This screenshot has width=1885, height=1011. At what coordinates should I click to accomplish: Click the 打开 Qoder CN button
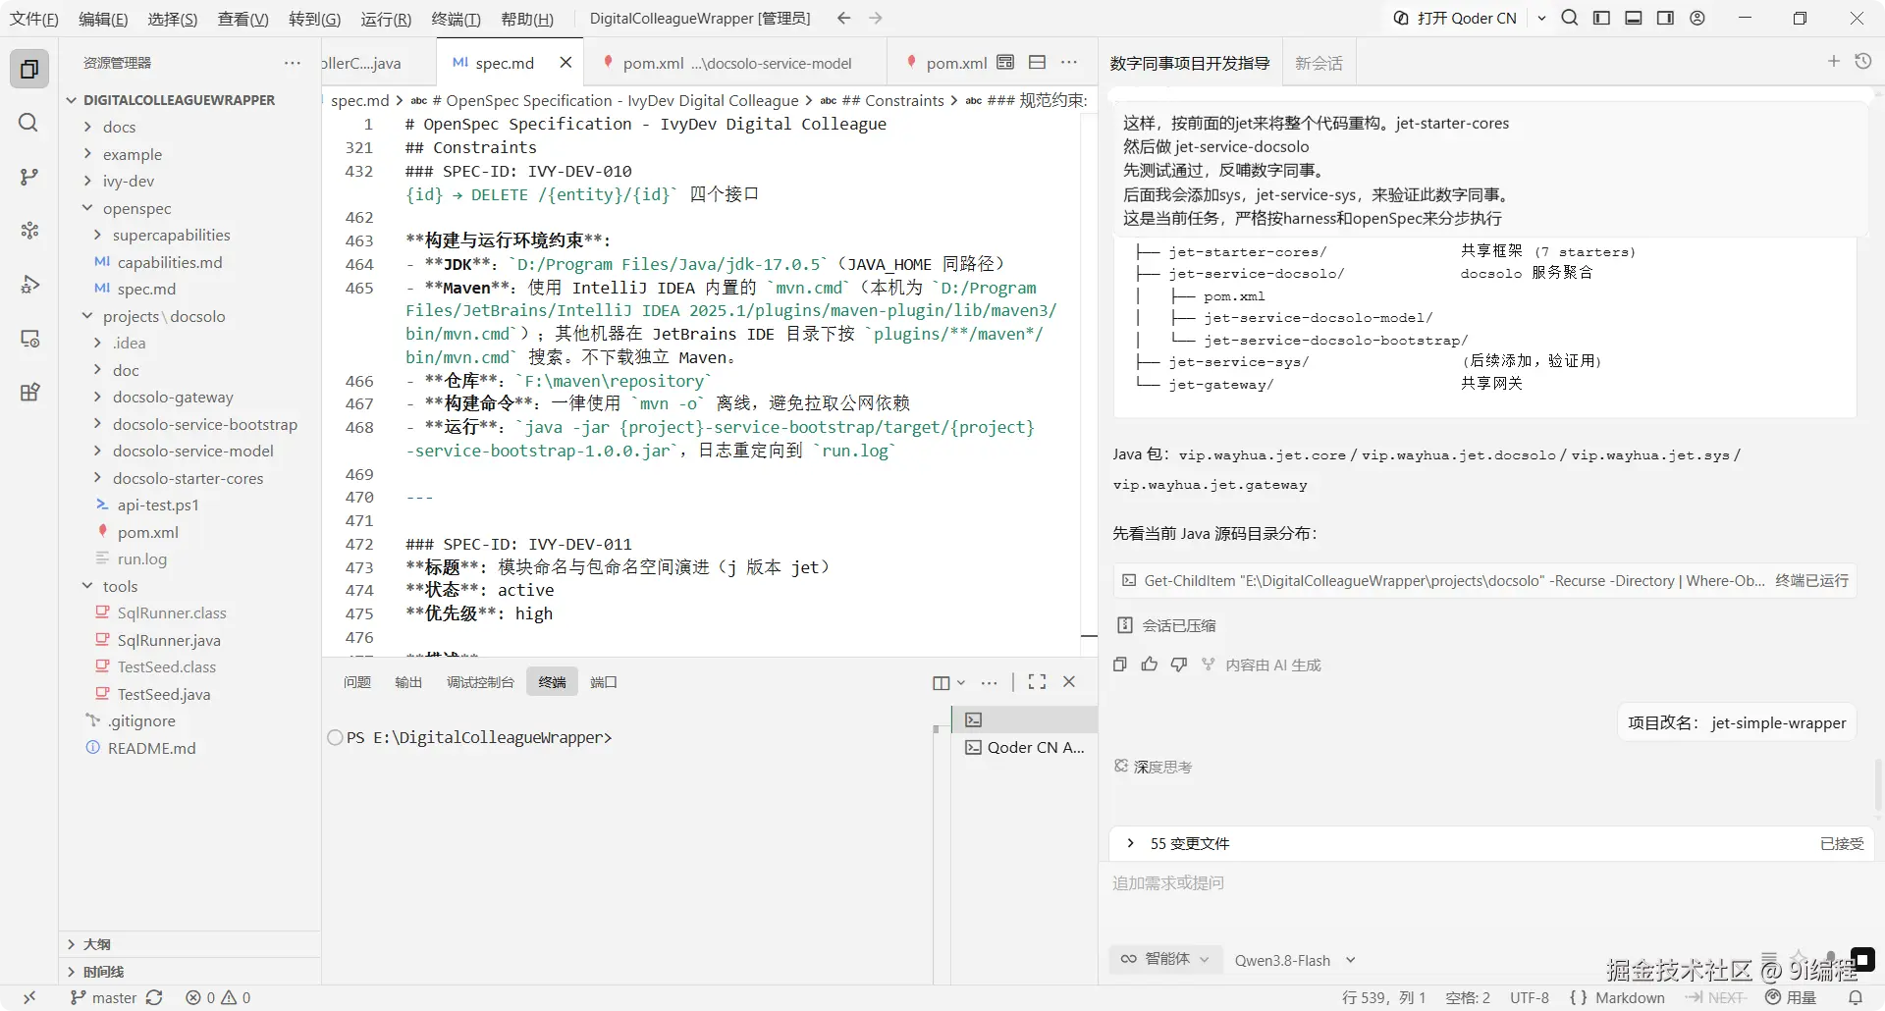1454,18
